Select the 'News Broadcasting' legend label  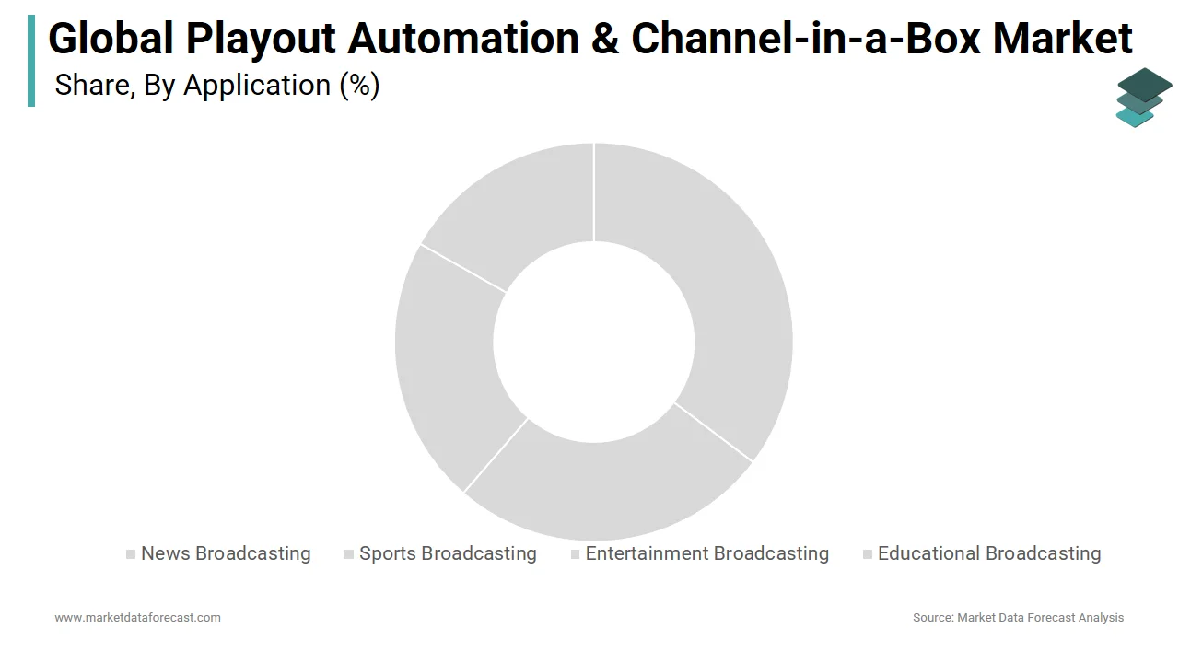pyautogui.click(x=226, y=553)
